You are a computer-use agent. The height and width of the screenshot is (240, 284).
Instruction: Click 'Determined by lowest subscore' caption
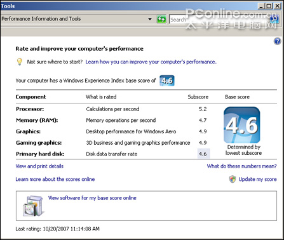[243, 150]
